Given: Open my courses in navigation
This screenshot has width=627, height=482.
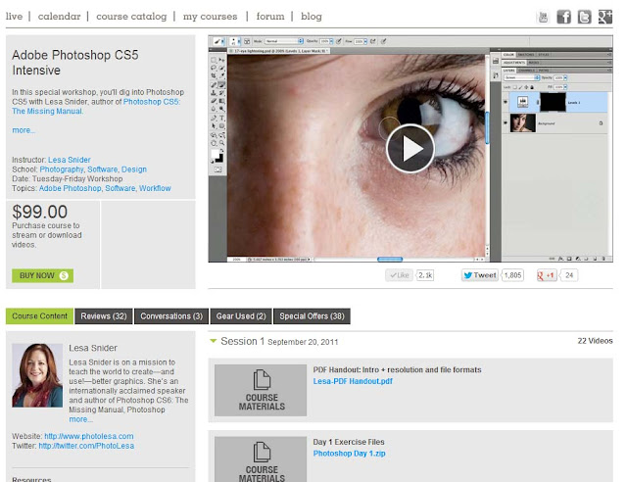Looking at the screenshot, I should click(210, 17).
